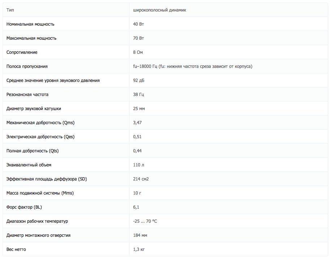Click the "Максимальная мощность" label
This screenshot has height=261, width=334.
(x=31, y=38)
